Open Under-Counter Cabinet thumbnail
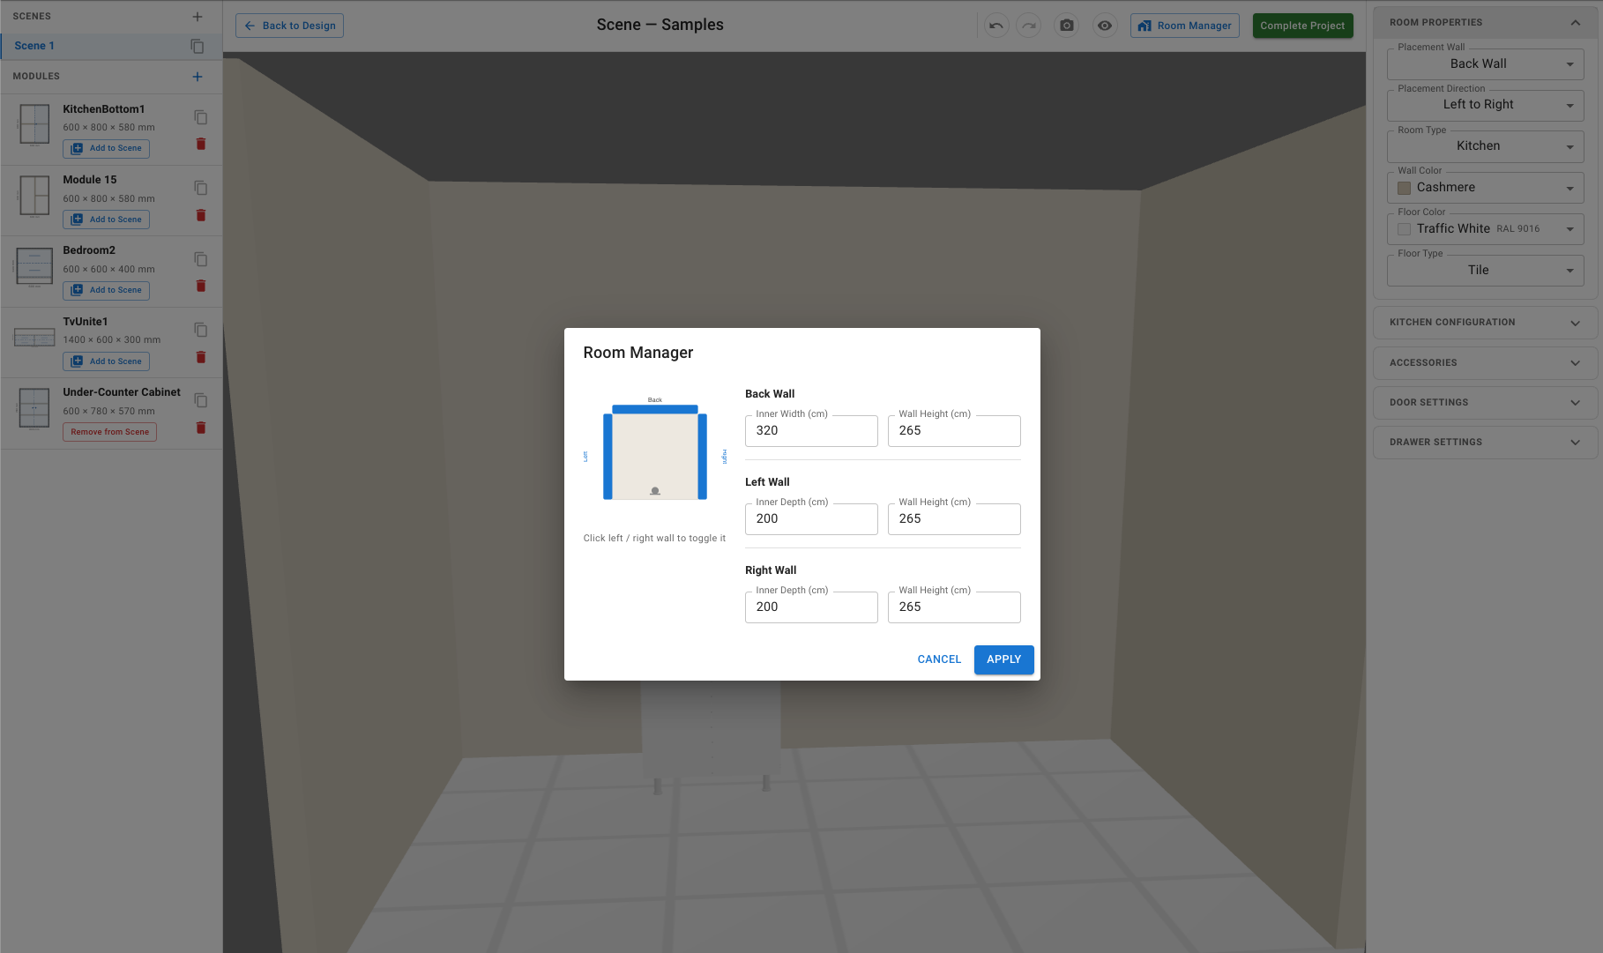This screenshot has height=953, width=1603. (34, 409)
